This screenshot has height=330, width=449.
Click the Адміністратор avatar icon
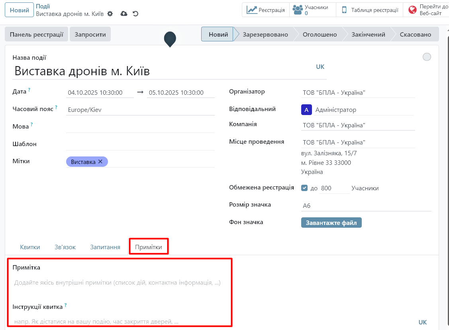pyautogui.click(x=306, y=110)
